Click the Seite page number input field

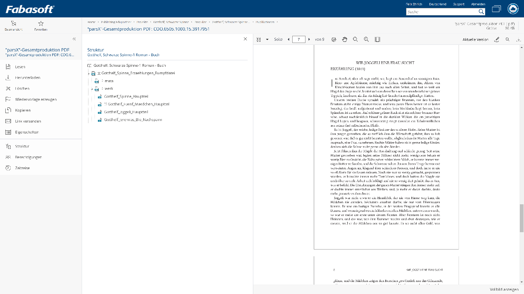[298, 39]
